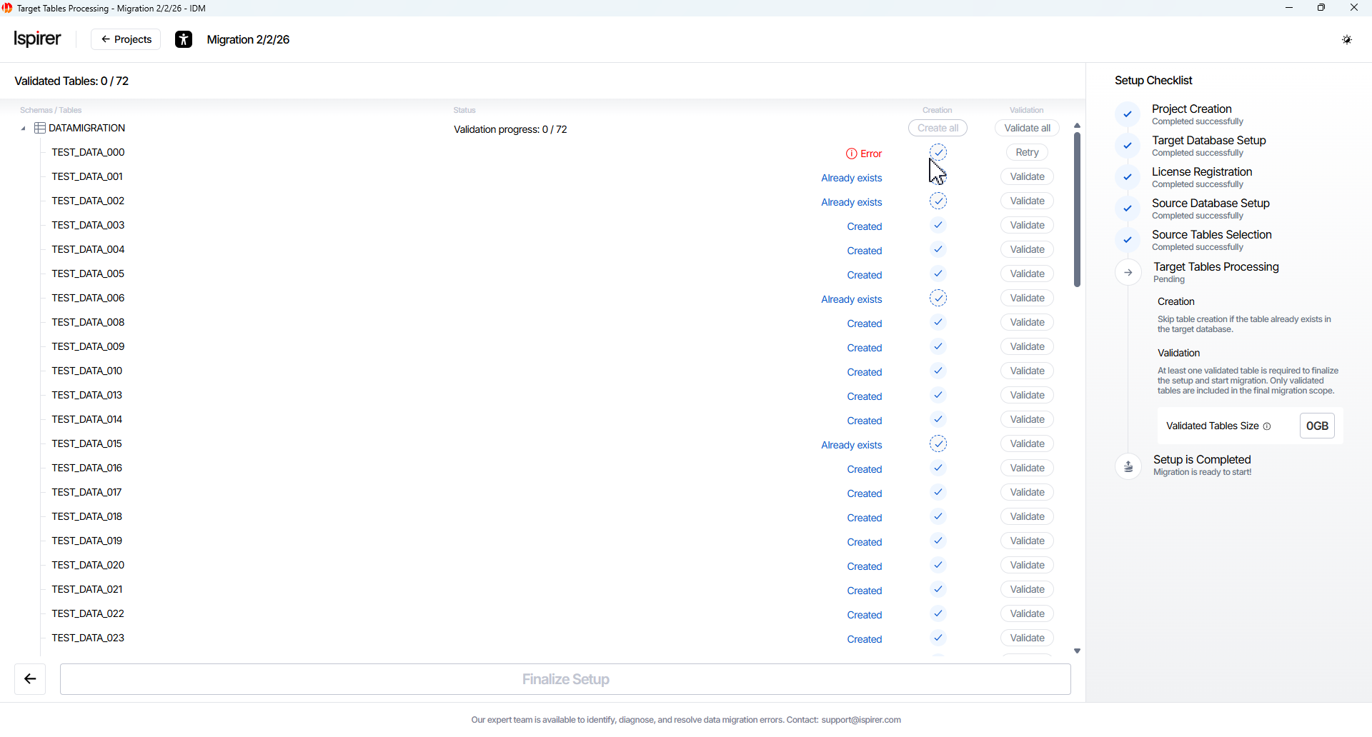The width and height of the screenshot is (1372, 737).
Task: Click the back arrow at bottom left
Action: point(30,679)
